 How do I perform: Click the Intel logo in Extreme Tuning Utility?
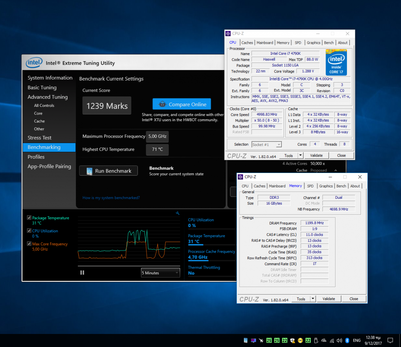coord(34,63)
